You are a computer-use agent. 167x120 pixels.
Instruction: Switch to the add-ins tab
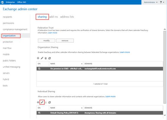coord(54,17)
